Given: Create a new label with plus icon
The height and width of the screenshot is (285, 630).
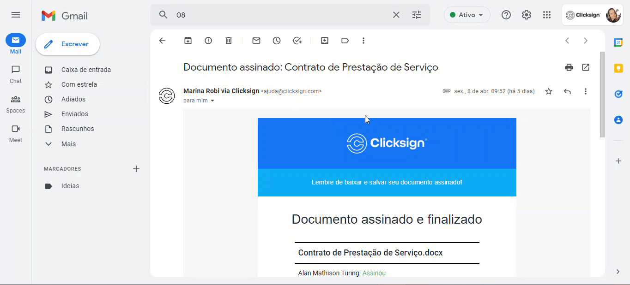Looking at the screenshot, I should pos(136,169).
